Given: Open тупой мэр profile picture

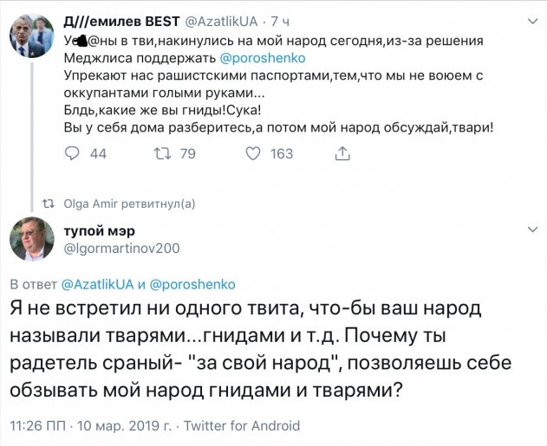Looking at the screenshot, I should [31, 239].
